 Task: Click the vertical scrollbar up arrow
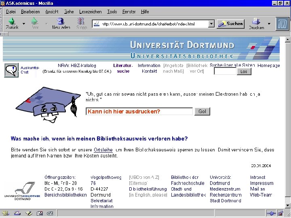[x=288, y=39]
